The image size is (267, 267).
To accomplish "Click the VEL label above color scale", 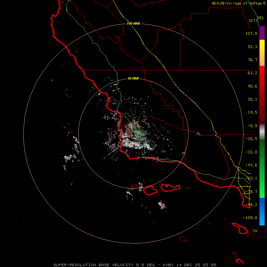I will click(x=260, y=18).
